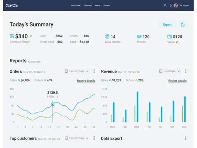197x148 pixels.
Task: Expand Top customers Last 30 Days dropdown
Action: click(x=77, y=138)
